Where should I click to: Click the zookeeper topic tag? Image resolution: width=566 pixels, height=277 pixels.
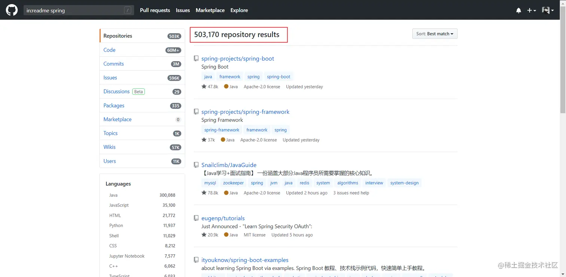(233, 183)
